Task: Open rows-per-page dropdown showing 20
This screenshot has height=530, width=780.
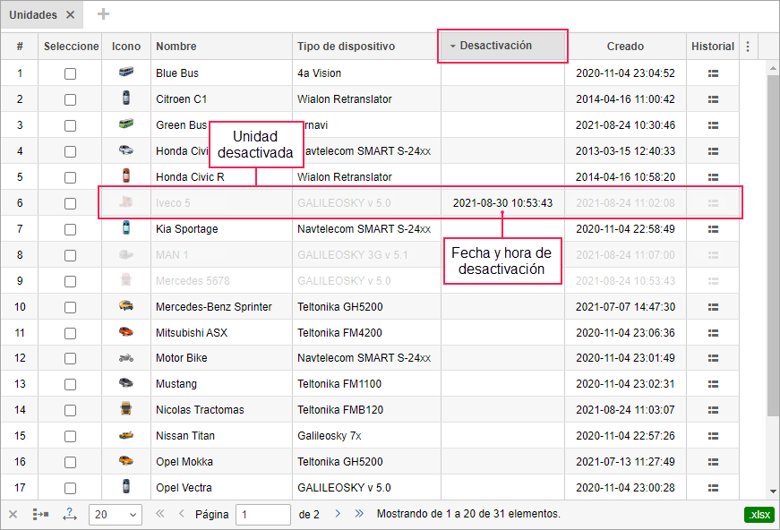Action: (x=116, y=515)
